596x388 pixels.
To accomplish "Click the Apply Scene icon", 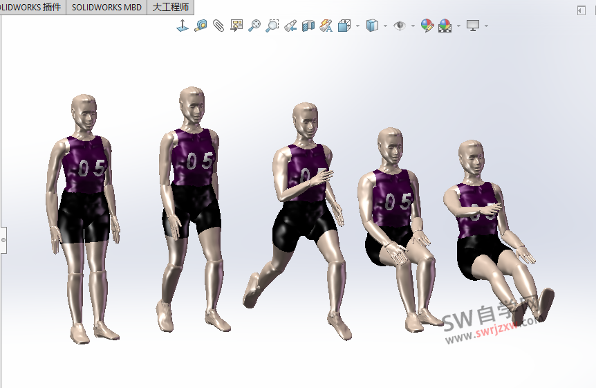I will pos(445,26).
